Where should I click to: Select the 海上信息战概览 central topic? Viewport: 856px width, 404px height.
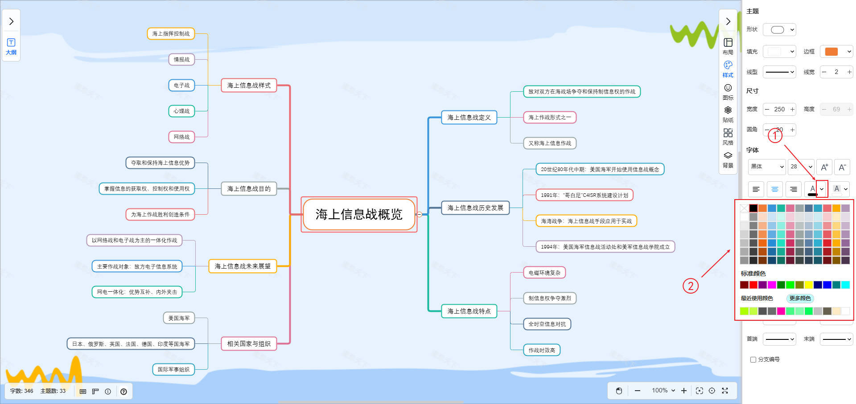pyautogui.click(x=359, y=215)
